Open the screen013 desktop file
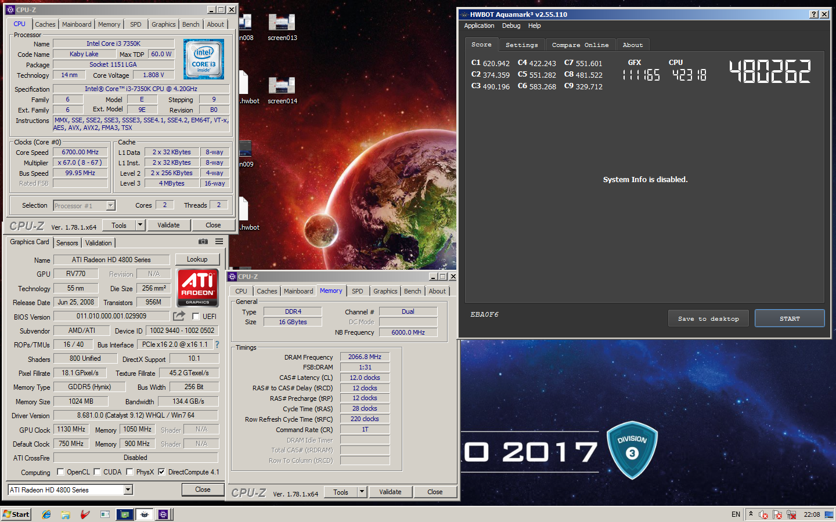 282,28
